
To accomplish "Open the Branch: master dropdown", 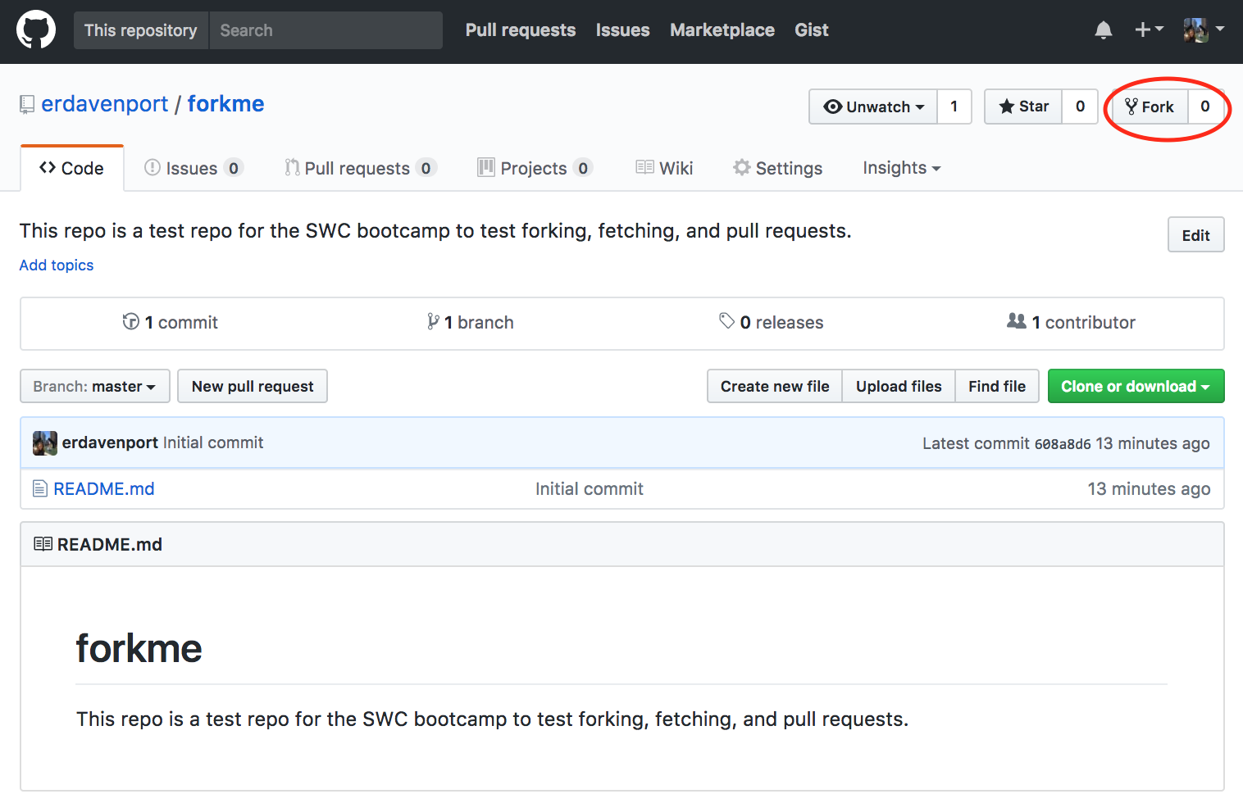I will pyautogui.click(x=95, y=386).
